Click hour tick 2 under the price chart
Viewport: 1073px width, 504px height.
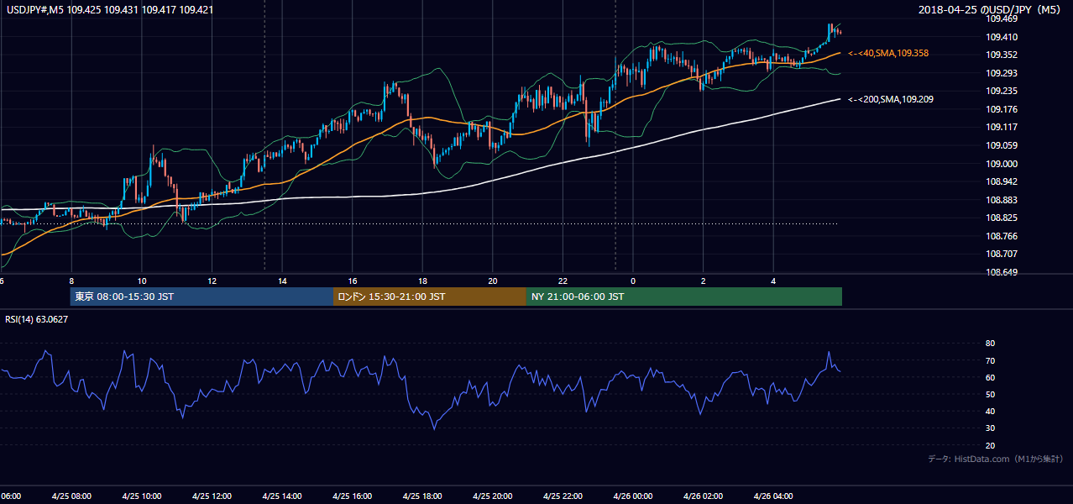[x=704, y=281]
